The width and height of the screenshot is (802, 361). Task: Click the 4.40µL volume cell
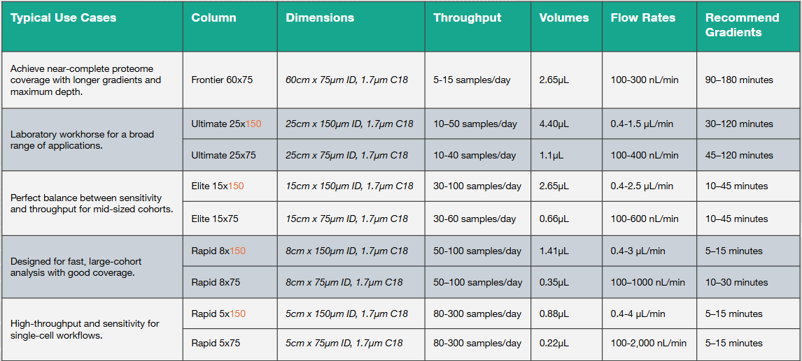point(554,124)
